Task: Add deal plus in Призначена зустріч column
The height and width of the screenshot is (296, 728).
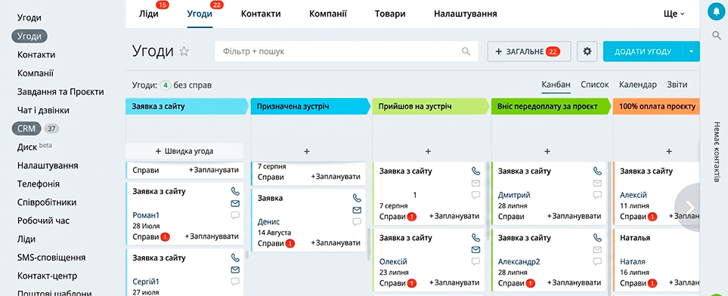Action: coord(307,151)
